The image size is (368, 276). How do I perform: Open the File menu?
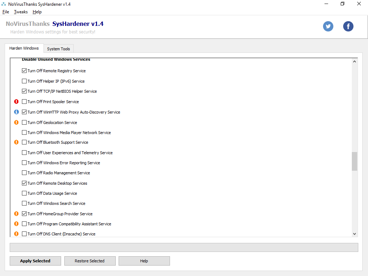(6, 12)
